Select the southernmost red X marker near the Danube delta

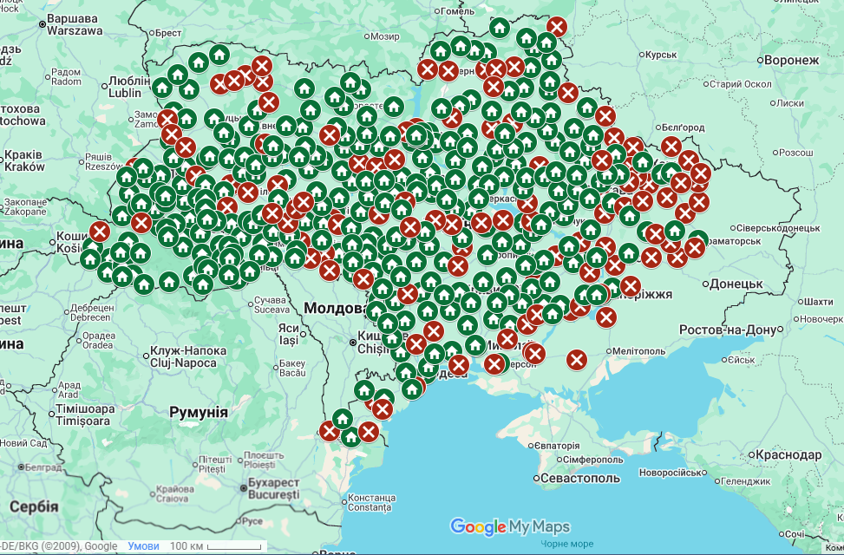[368, 432]
